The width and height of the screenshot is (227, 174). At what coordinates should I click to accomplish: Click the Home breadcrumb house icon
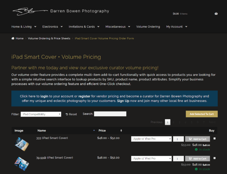coord(13,38)
